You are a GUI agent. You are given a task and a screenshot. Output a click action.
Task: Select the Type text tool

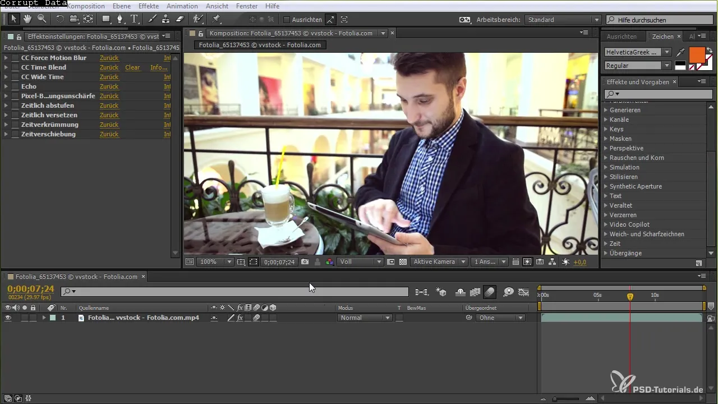pyautogui.click(x=134, y=19)
